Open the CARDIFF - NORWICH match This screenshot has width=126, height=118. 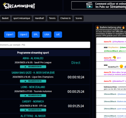click(x=33, y=101)
